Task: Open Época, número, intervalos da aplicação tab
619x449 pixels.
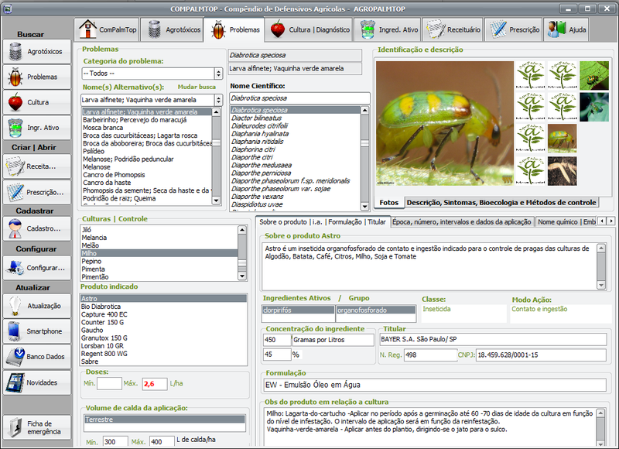Action: click(x=461, y=222)
